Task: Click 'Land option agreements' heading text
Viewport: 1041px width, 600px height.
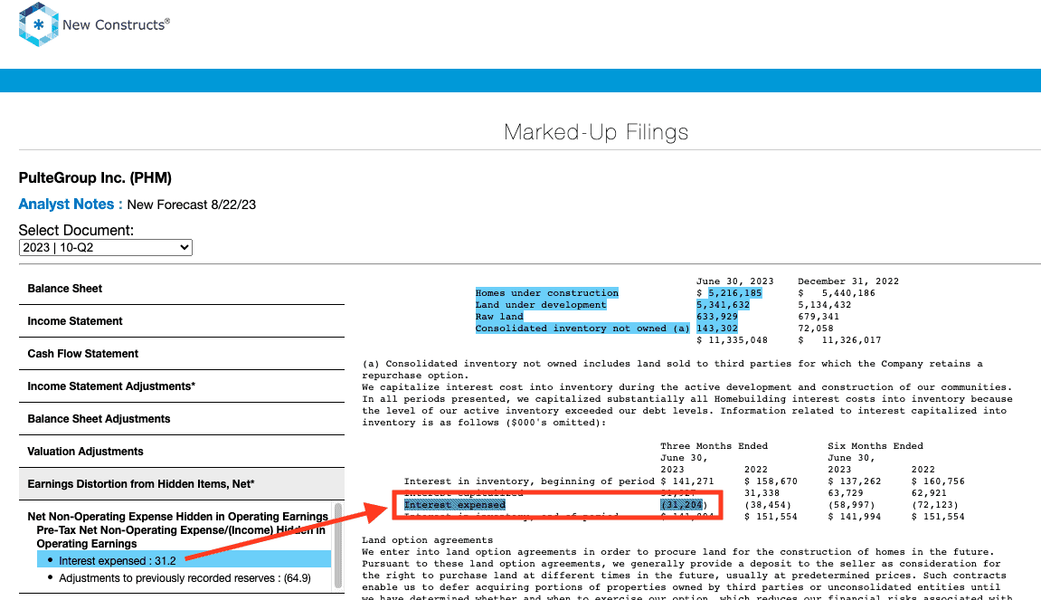Action: (428, 540)
